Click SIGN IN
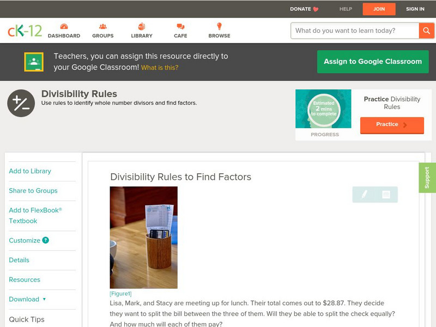The height and width of the screenshot is (327, 436). click(415, 9)
